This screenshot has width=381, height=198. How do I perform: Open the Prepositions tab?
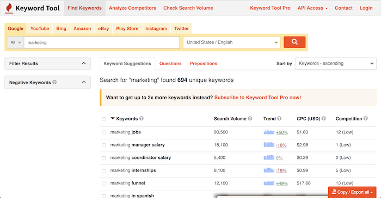[204, 63]
